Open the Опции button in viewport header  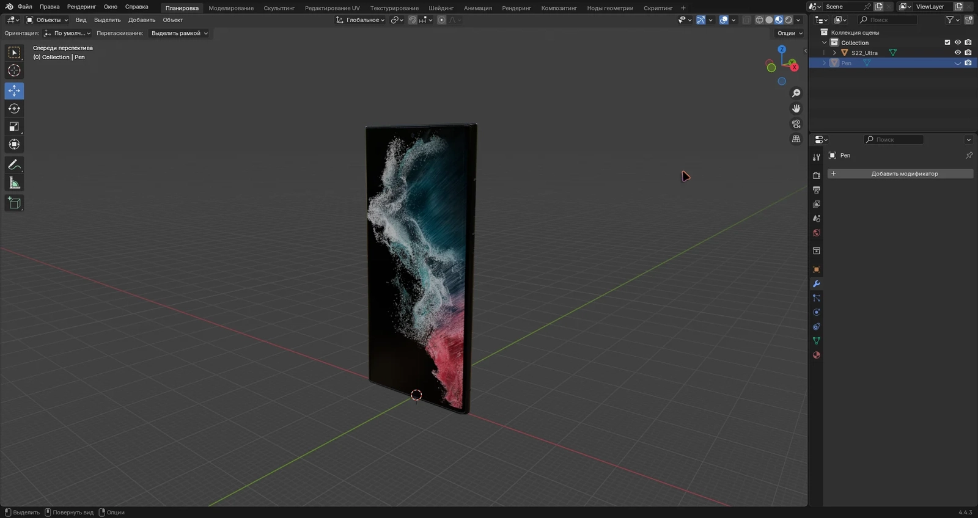click(x=790, y=34)
